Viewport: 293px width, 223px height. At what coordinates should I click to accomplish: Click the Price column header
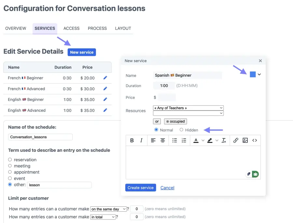pyautogui.click(x=88, y=67)
